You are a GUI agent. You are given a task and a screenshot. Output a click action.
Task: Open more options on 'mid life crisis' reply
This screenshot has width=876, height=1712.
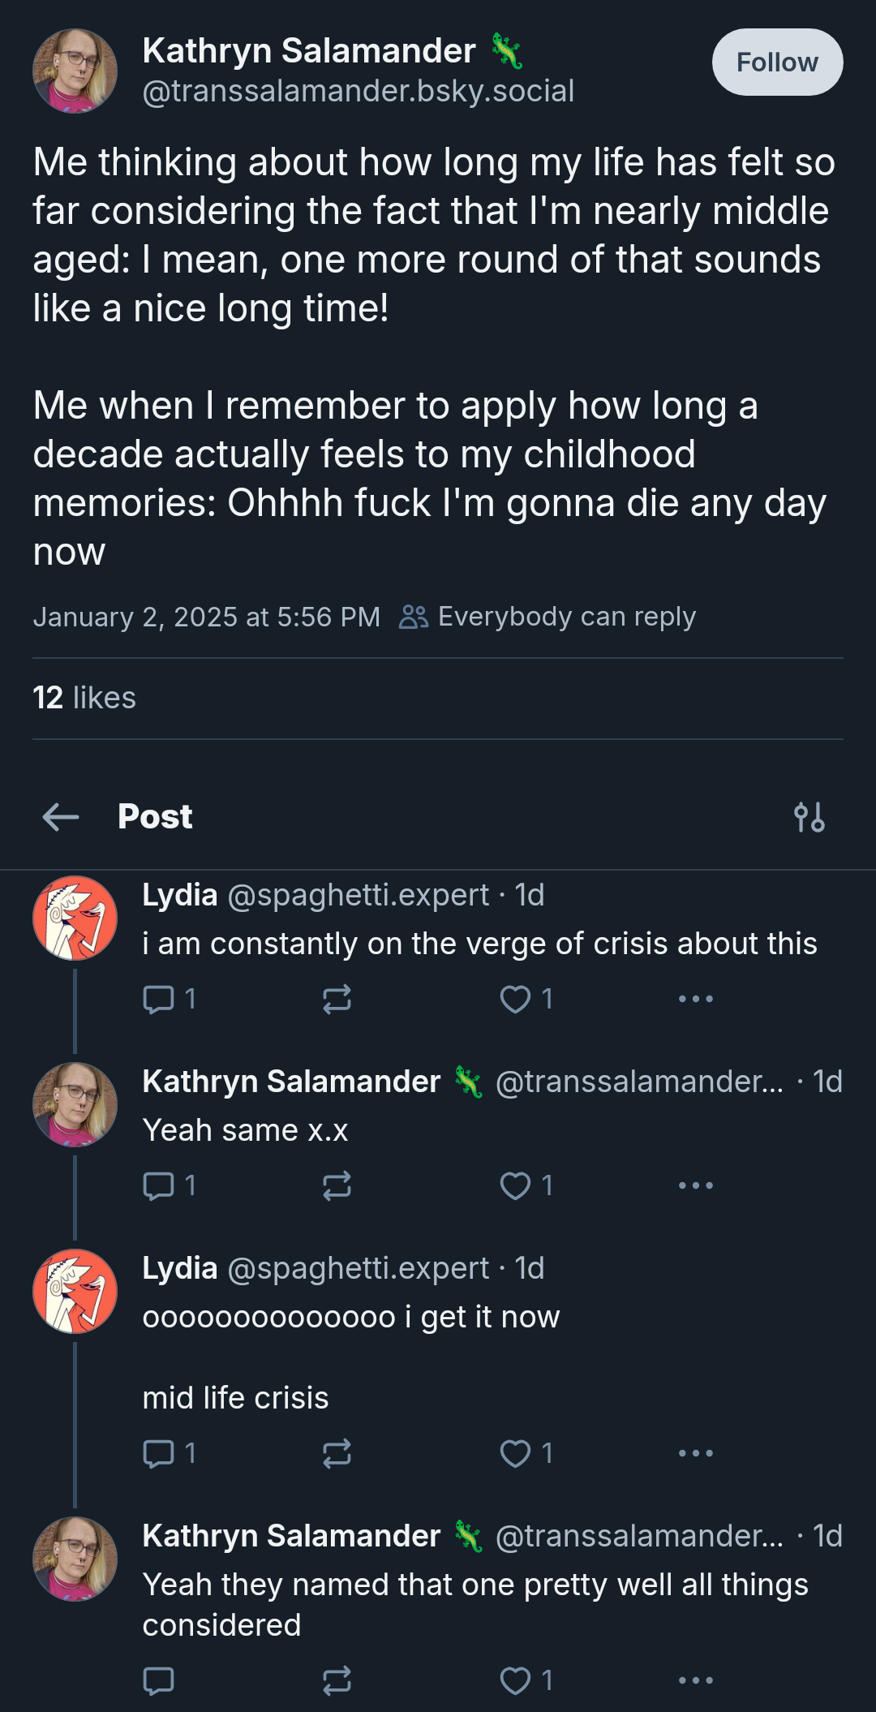click(696, 1453)
